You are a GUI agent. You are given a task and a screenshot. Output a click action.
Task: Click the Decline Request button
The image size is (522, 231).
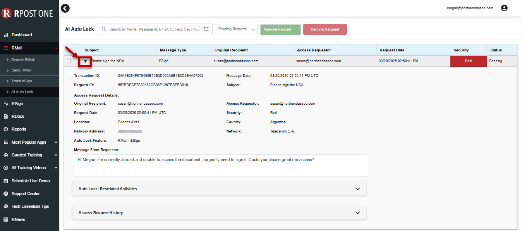(x=325, y=29)
